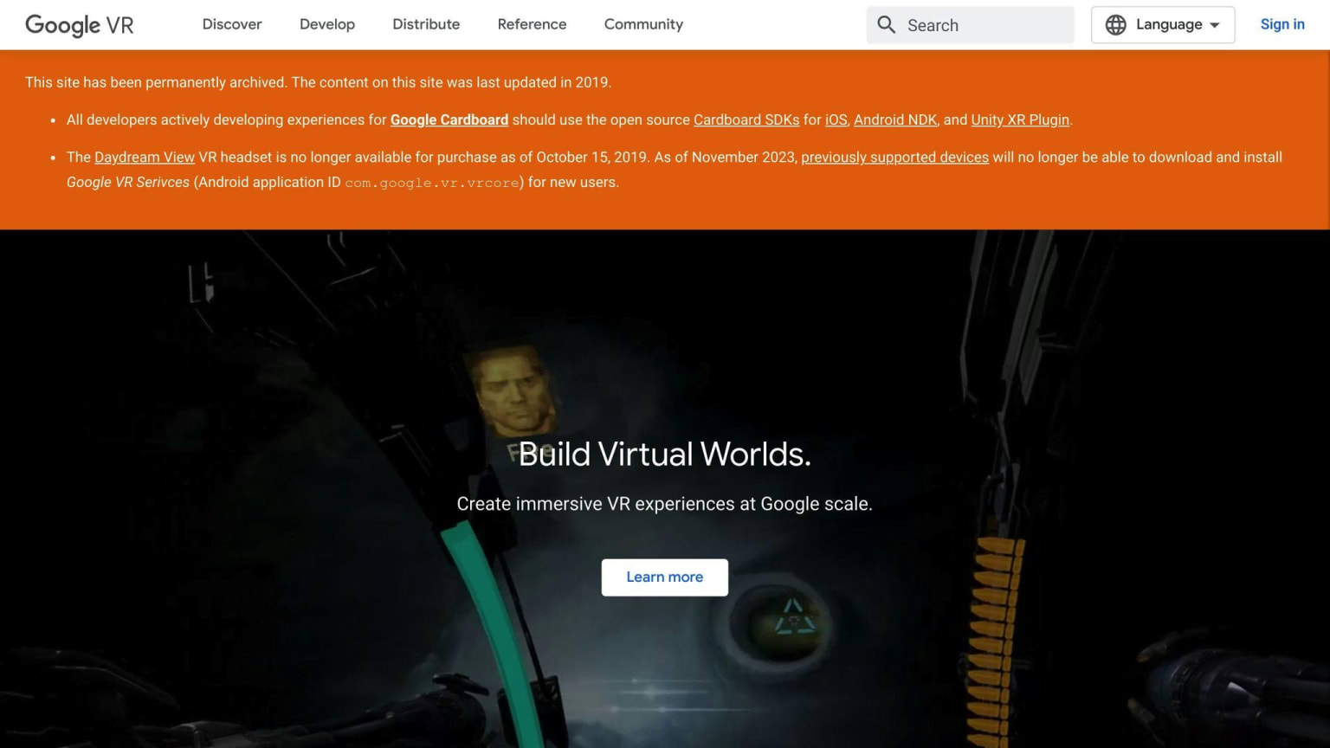1330x748 pixels.
Task: Click the Google VR logo
Action: (x=80, y=25)
